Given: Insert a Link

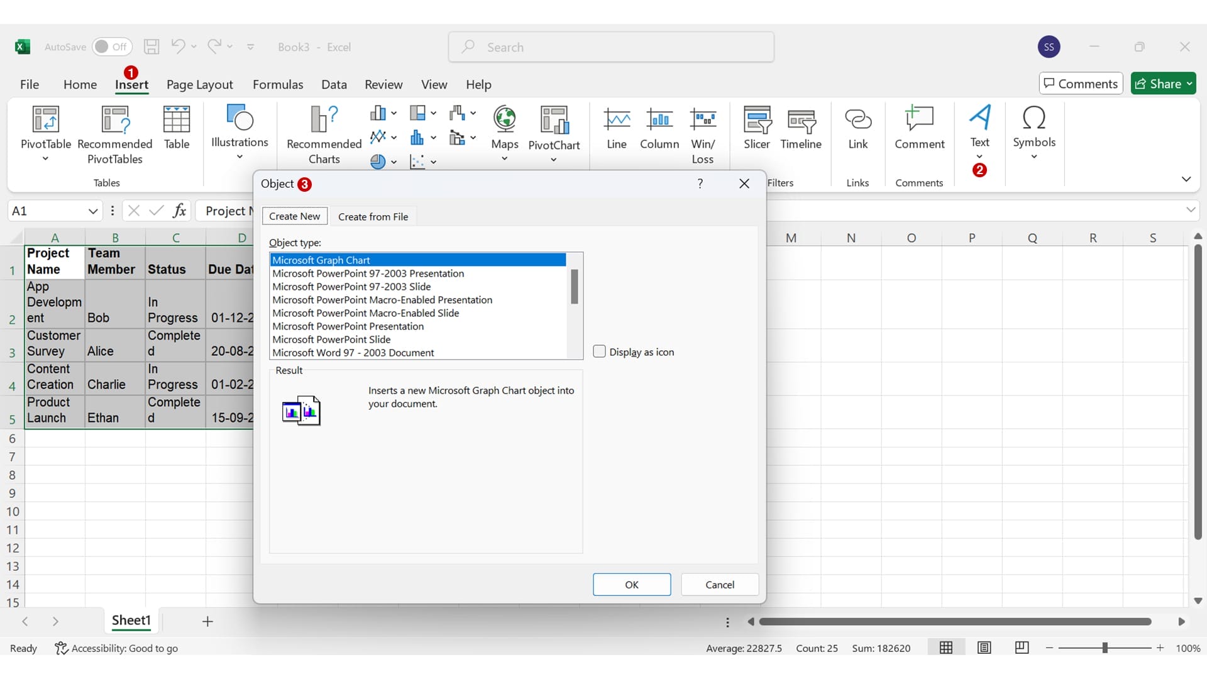Looking at the screenshot, I should click(858, 129).
